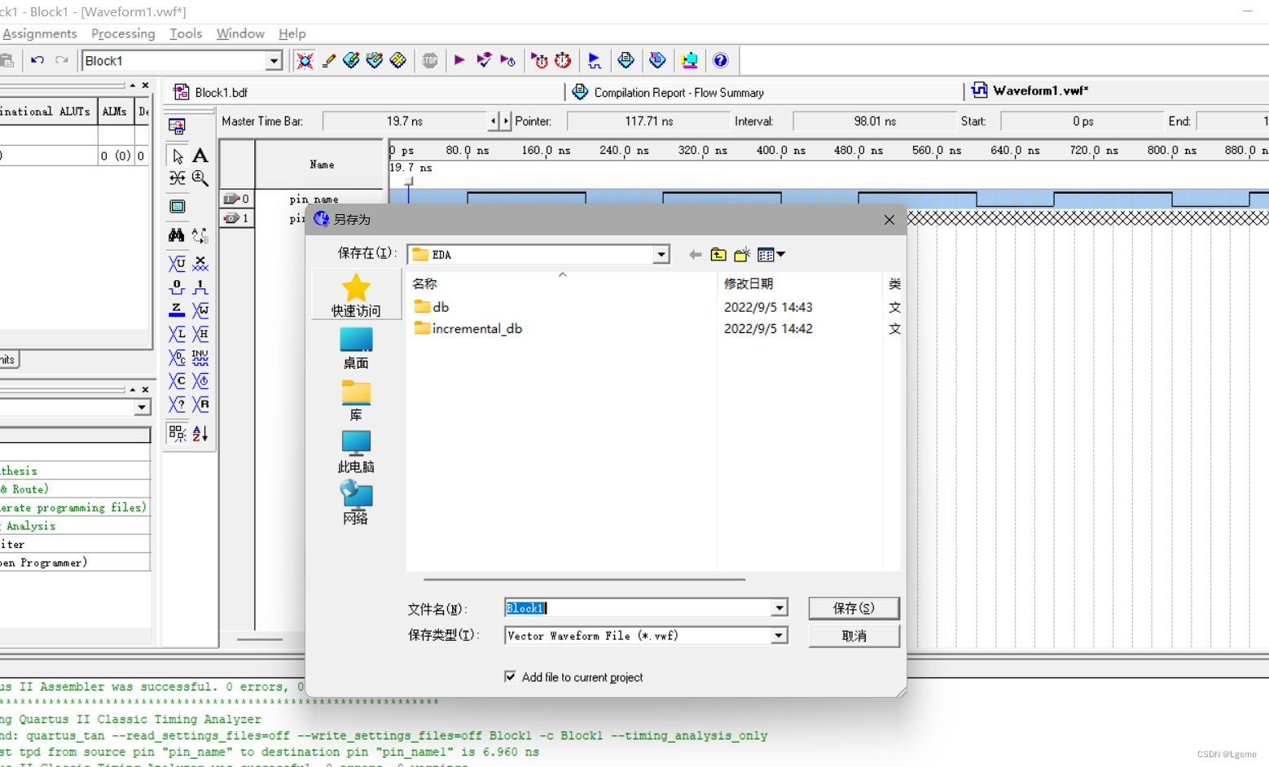Start Compilation with the purple play icon
Screen dimensions: 1269x767
point(460,59)
